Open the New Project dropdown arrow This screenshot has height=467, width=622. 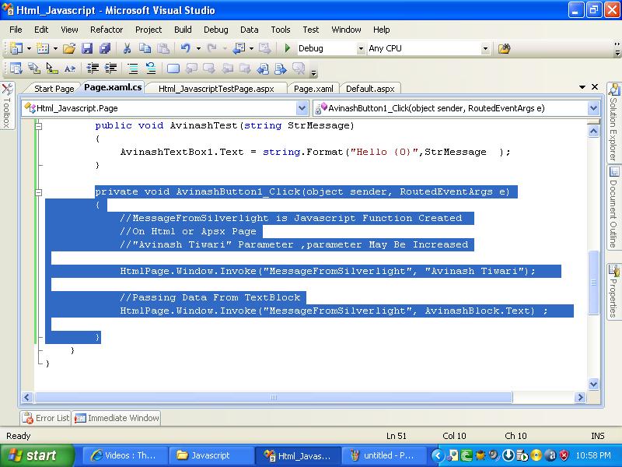point(29,49)
